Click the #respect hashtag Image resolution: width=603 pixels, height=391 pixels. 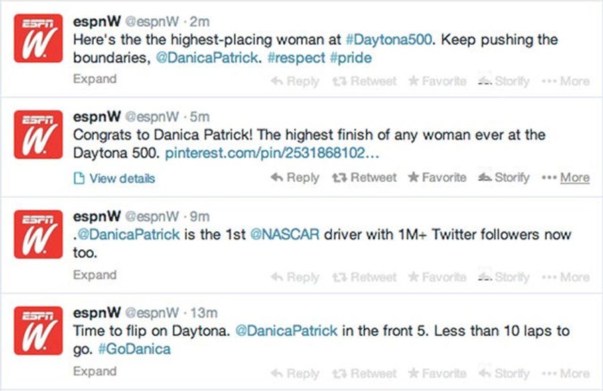coord(297,58)
